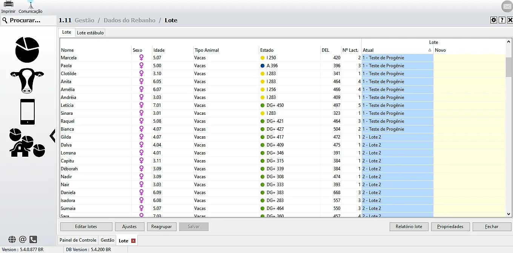The width and height of the screenshot is (513, 253).
Task: Click the globe website icon
Action: [x=12, y=239]
